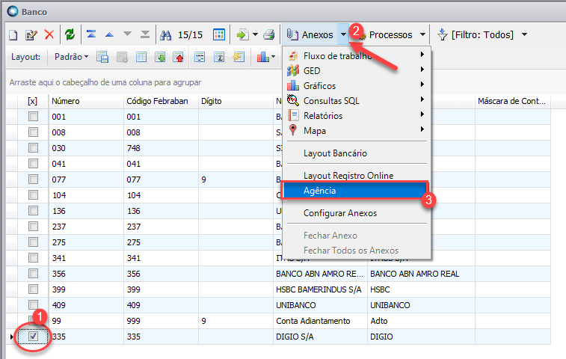Click the grayed delete layout icon

122,57
